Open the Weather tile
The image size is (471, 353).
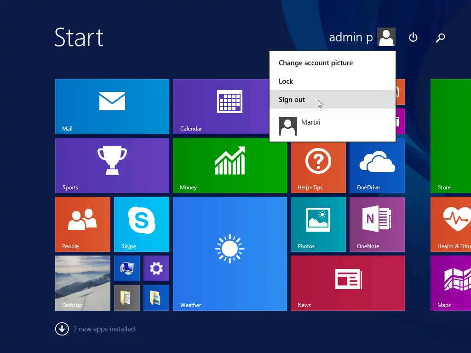coord(230,254)
